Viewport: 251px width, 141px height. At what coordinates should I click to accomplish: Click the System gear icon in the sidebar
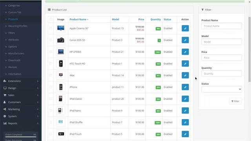point(5,116)
